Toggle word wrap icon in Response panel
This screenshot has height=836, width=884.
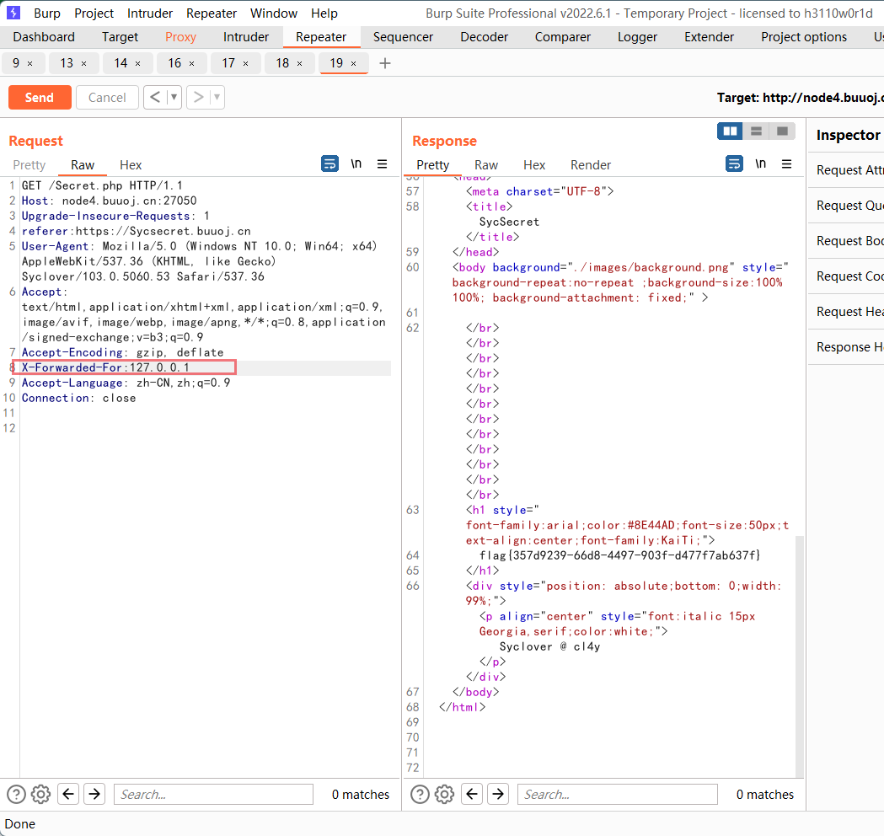pyautogui.click(x=735, y=164)
